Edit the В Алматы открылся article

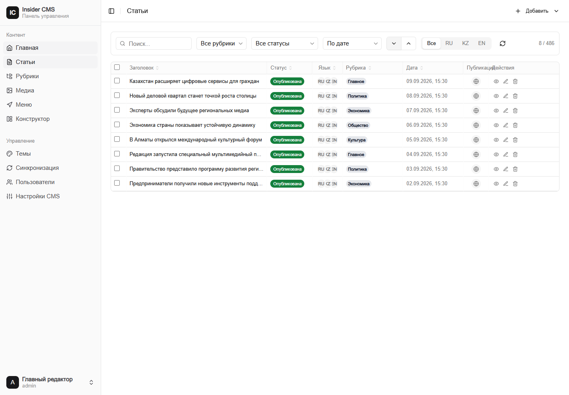[506, 140]
